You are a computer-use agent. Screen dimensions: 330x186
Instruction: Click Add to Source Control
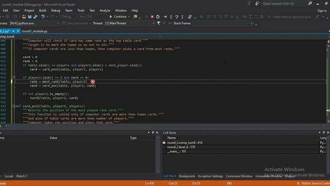313,183
